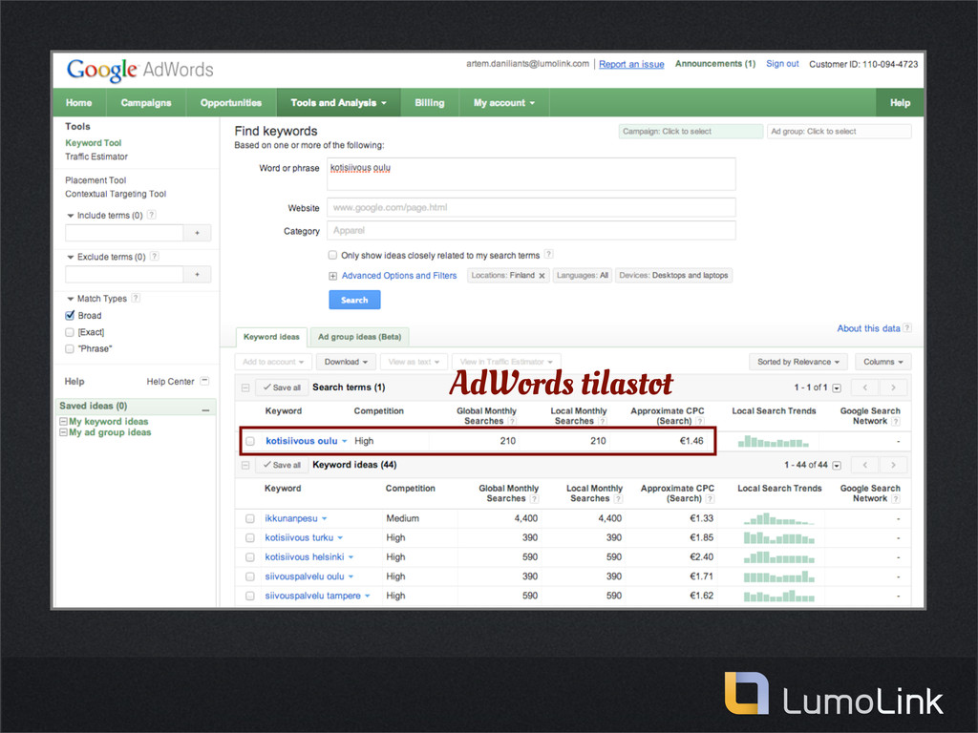View search trend chart for ikkunanpesu

(x=779, y=518)
